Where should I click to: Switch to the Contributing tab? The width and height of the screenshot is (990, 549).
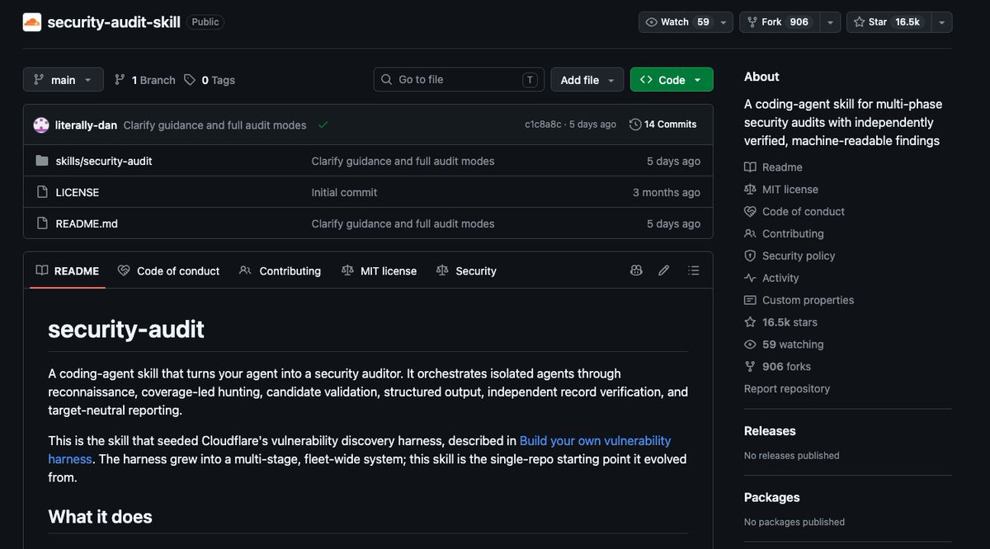pos(280,270)
